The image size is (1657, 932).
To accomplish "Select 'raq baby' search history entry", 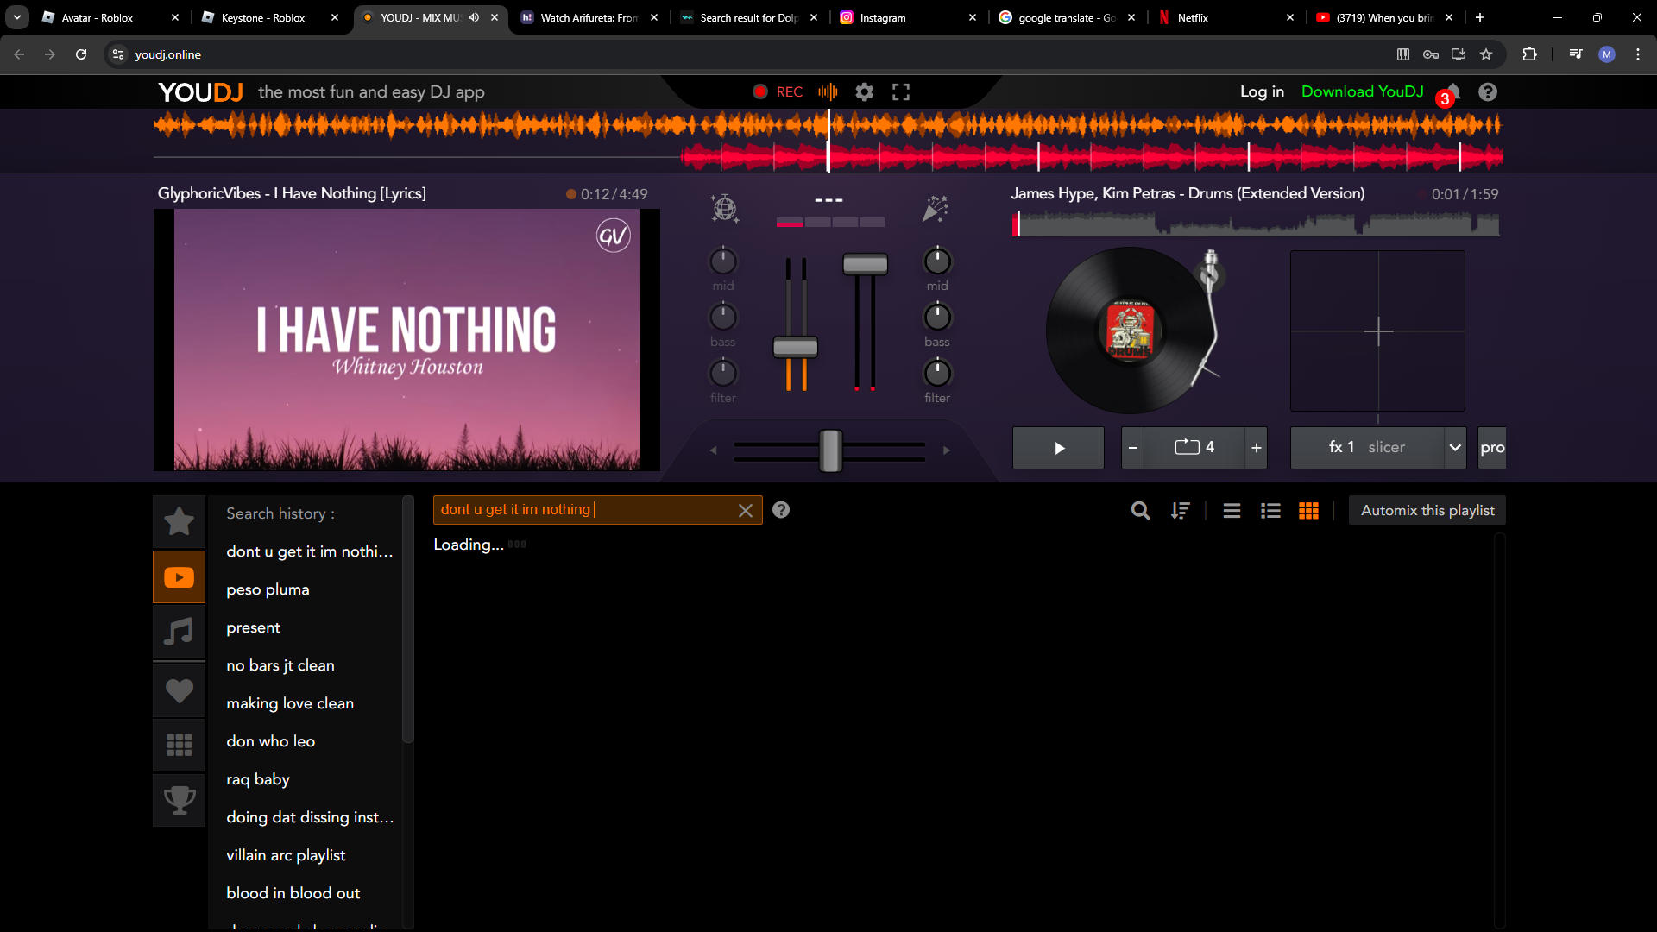I will coord(258,779).
